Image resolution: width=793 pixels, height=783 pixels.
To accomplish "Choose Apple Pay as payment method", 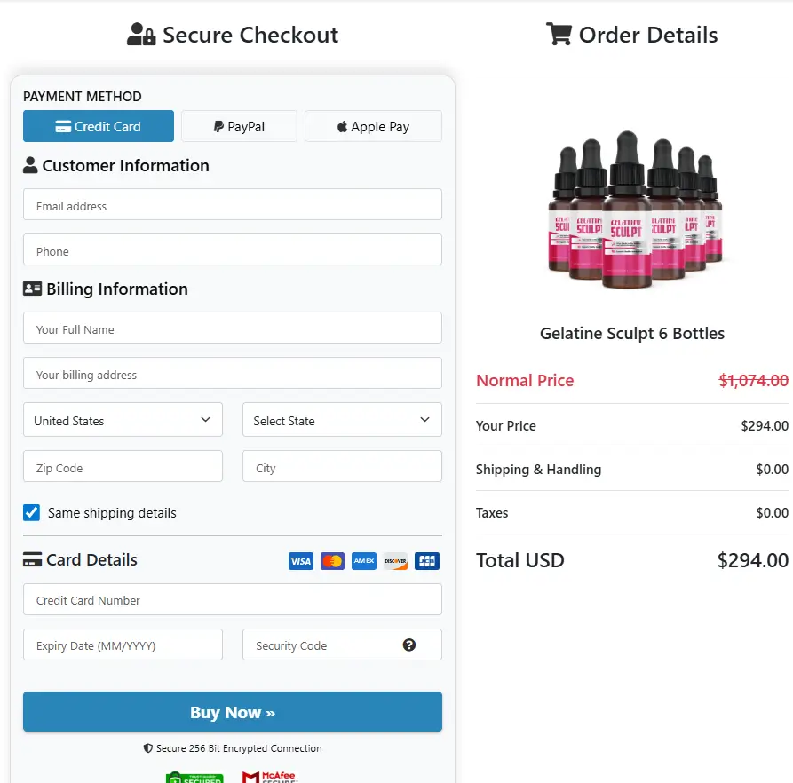I will click(x=373, y=126).
